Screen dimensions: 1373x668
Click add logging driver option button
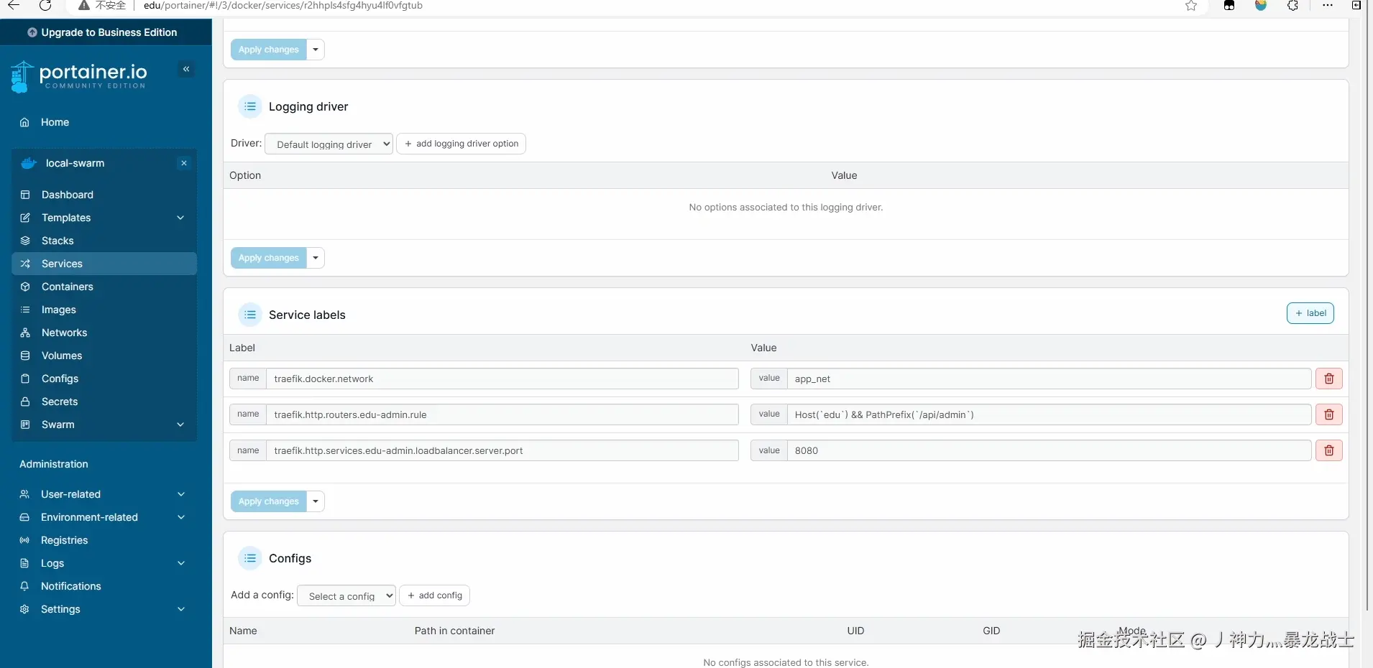coord(462,144)
